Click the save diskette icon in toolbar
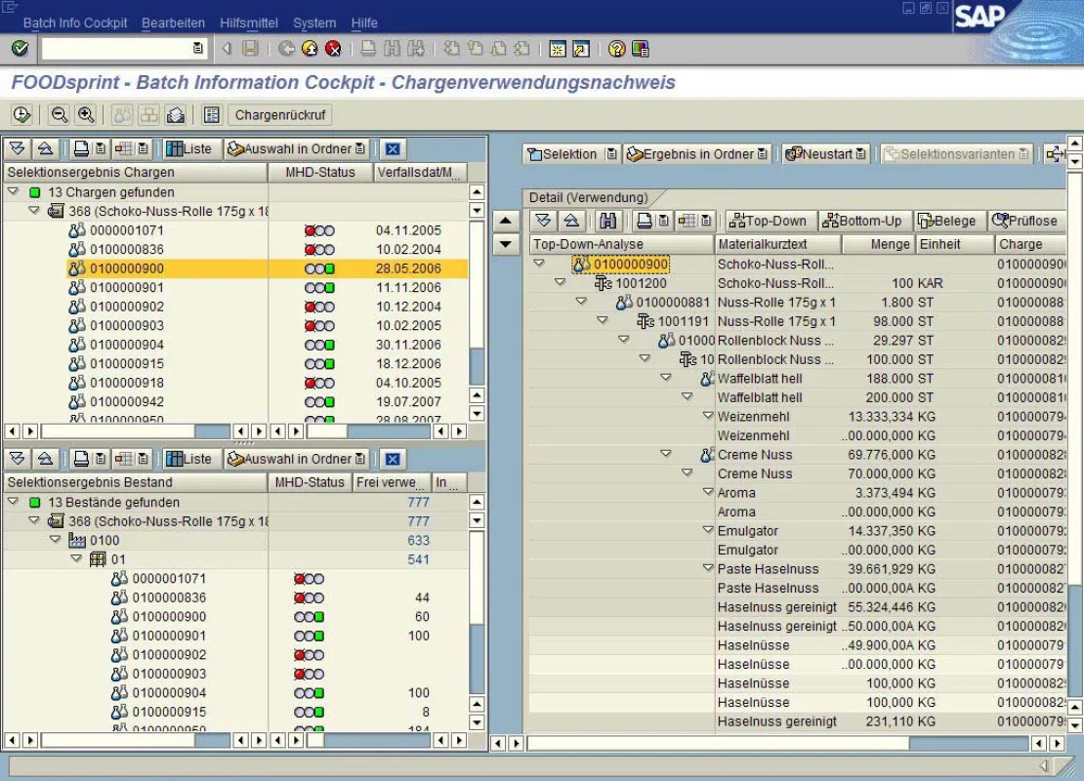Image resolution: width=1084 pixels, height=781 pixels. click(250, 49)
